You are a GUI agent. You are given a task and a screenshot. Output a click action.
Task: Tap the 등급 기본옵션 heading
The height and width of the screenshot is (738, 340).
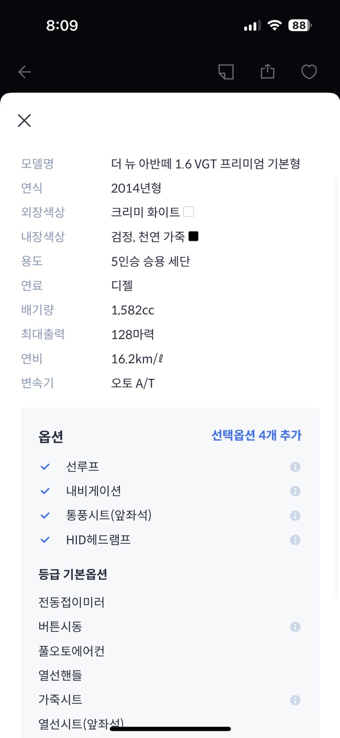pos(73,574)
